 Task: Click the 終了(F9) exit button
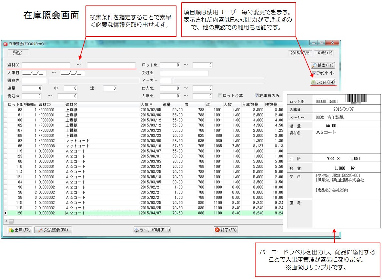click(x=226, y=230)
